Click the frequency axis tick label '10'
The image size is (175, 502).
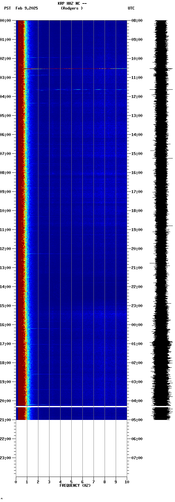click(x=127, y=482)
